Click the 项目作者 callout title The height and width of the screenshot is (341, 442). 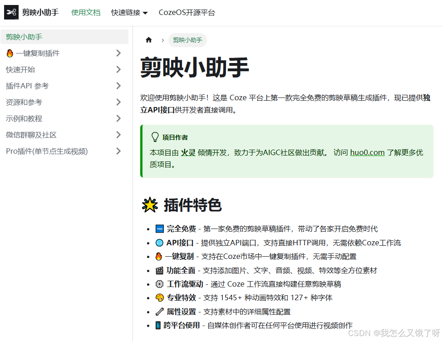click(175, 137)
